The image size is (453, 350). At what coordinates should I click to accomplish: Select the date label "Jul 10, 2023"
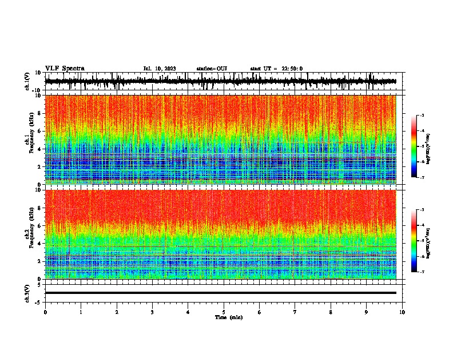click(x=160, y=69)
